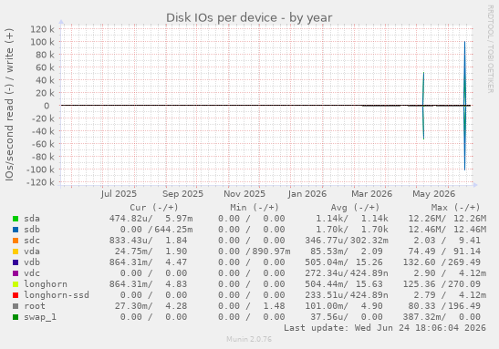Click the longhorn Max value '270.09'

point(464,284)
